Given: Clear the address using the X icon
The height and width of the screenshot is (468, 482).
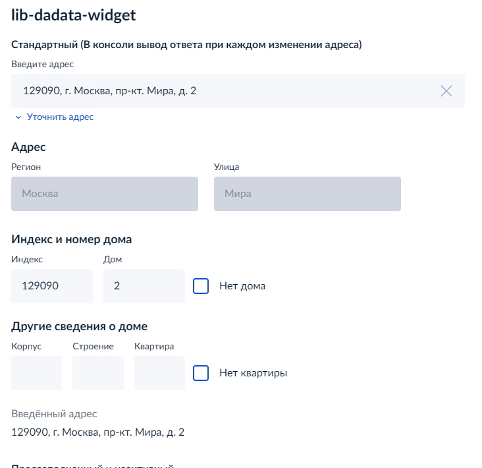Looking at the screenshot, I should (x=446, y=91).
